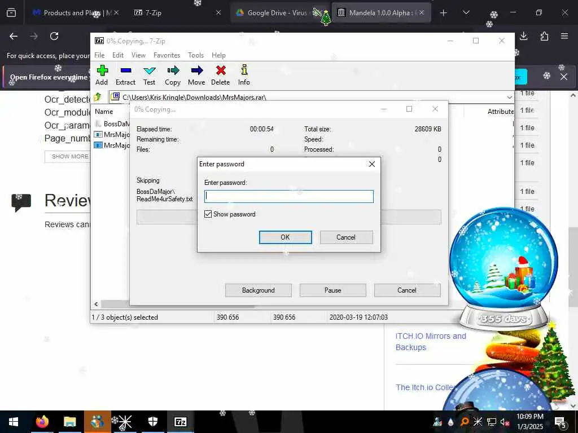This screenshot has width=578, height=433.
Task: Pause the copying operation
Action: click(333, 290)
